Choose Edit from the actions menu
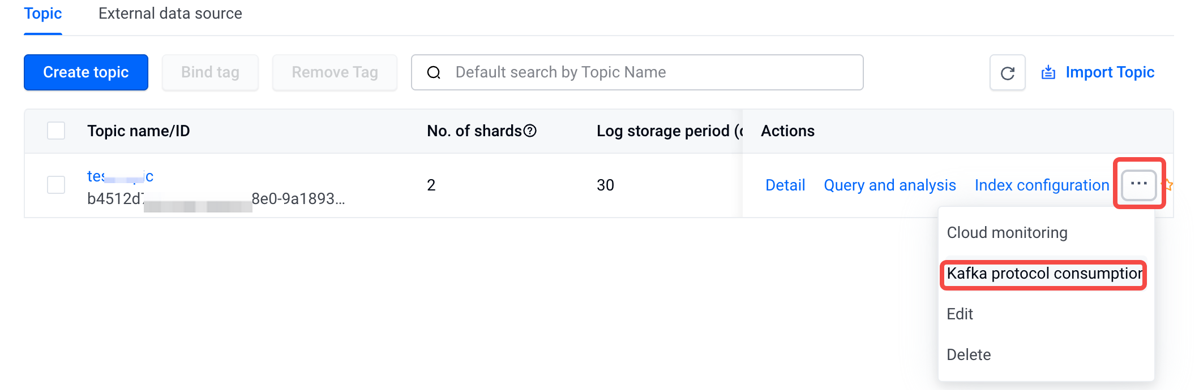Viewport: 1199px width, 390px height. coord(960,314)
